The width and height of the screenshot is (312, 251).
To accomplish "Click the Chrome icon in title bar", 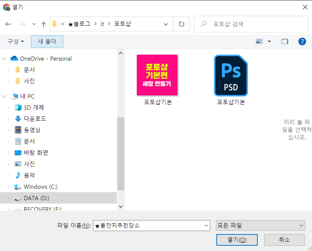I will click(6, 8).
